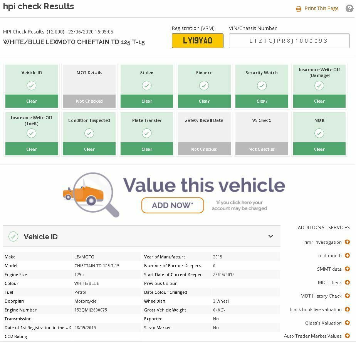Click the Glass's Valuation link text
Image resolution: width=356 pixels, height=343 pixels.
tap(323, 323)
